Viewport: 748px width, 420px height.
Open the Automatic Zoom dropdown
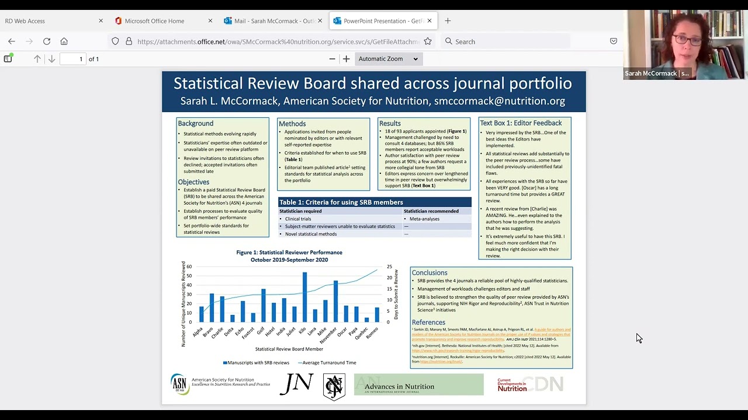point(388,59)
